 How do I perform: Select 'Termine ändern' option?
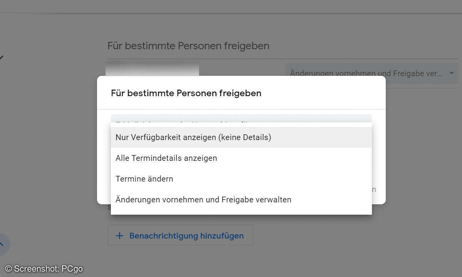click(241, 179)
